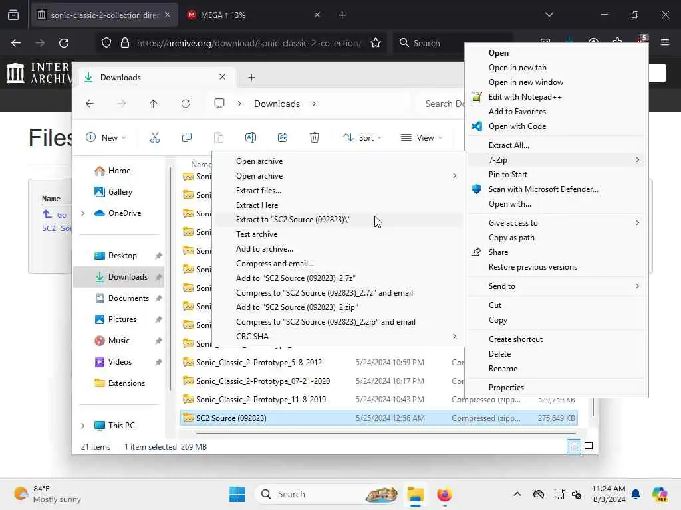
Task: Click the Firefox address bar URL
Action: 249,43
